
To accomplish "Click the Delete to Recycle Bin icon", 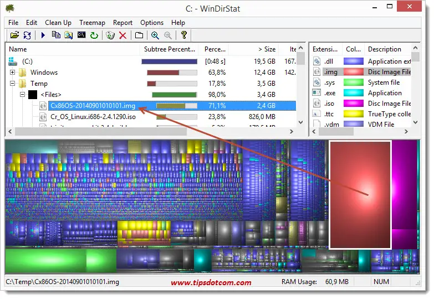I will pos(110,35).
